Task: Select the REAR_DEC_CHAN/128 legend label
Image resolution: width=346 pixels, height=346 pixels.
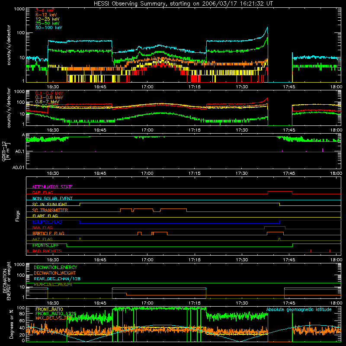Action: point(57,279)
